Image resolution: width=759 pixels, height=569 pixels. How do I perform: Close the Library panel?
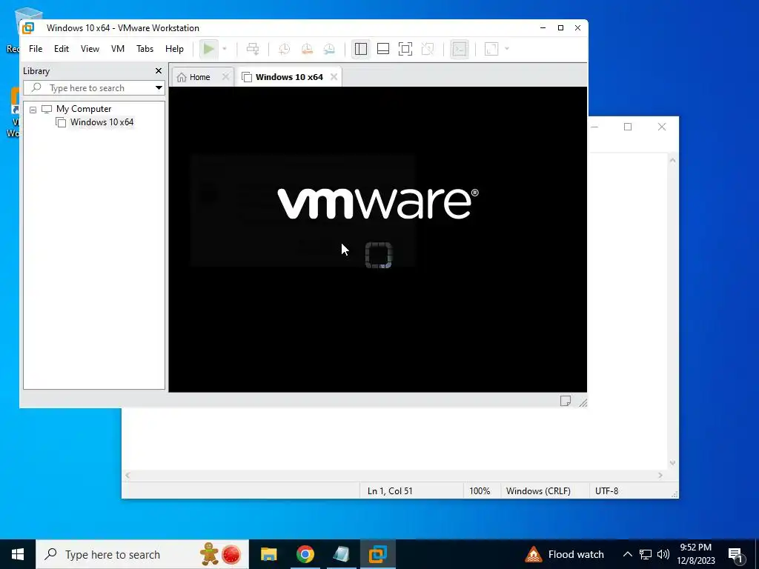tap(159, 70)
